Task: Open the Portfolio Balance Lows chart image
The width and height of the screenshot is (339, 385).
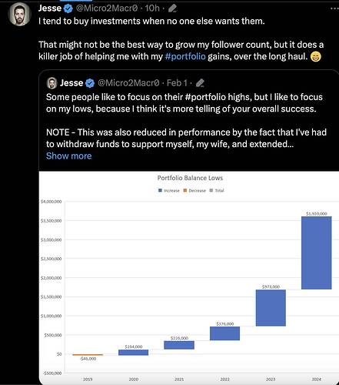Action: coord(189,278)
